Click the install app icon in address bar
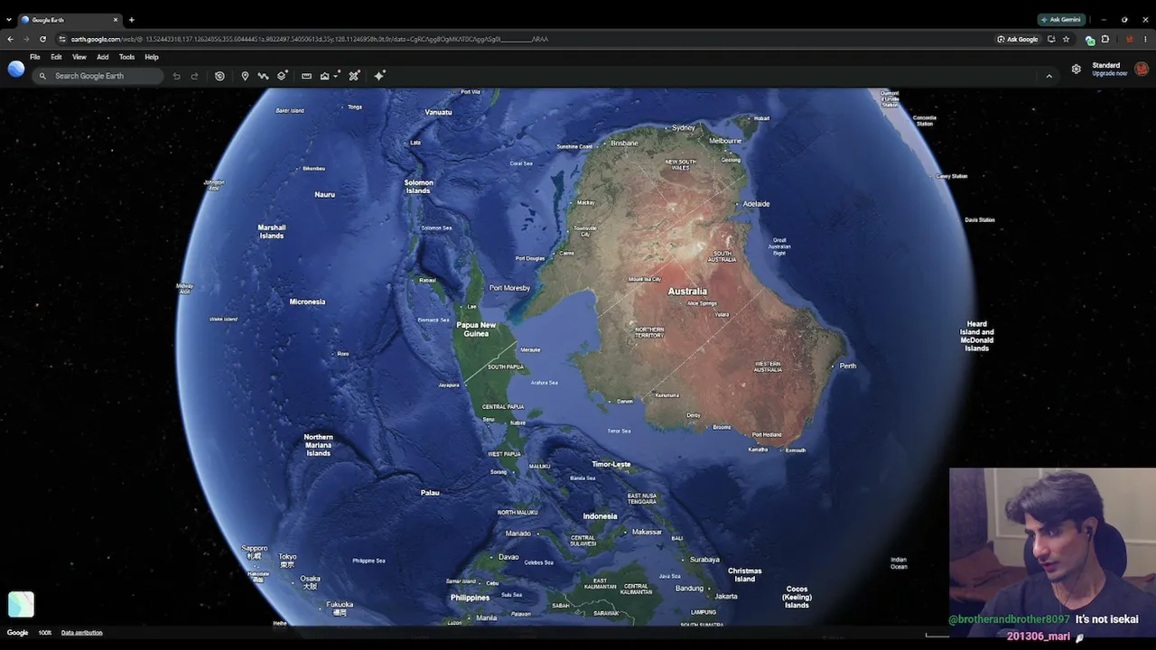1156x650 pixels. (x=1051, y=39)
